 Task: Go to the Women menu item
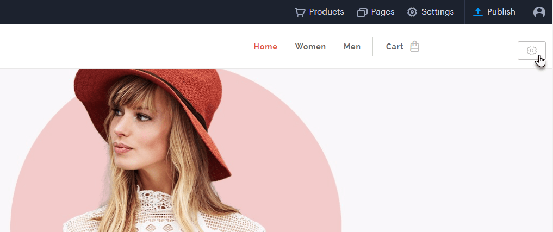tap(310, 47)
